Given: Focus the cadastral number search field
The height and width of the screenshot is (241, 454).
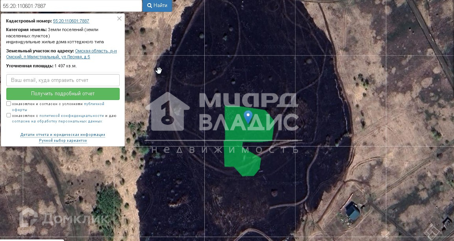Looking at the screenshot, I should (x=71, y=6).
